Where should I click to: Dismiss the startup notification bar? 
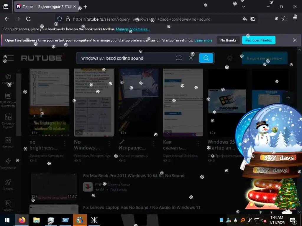coord(295,40)
